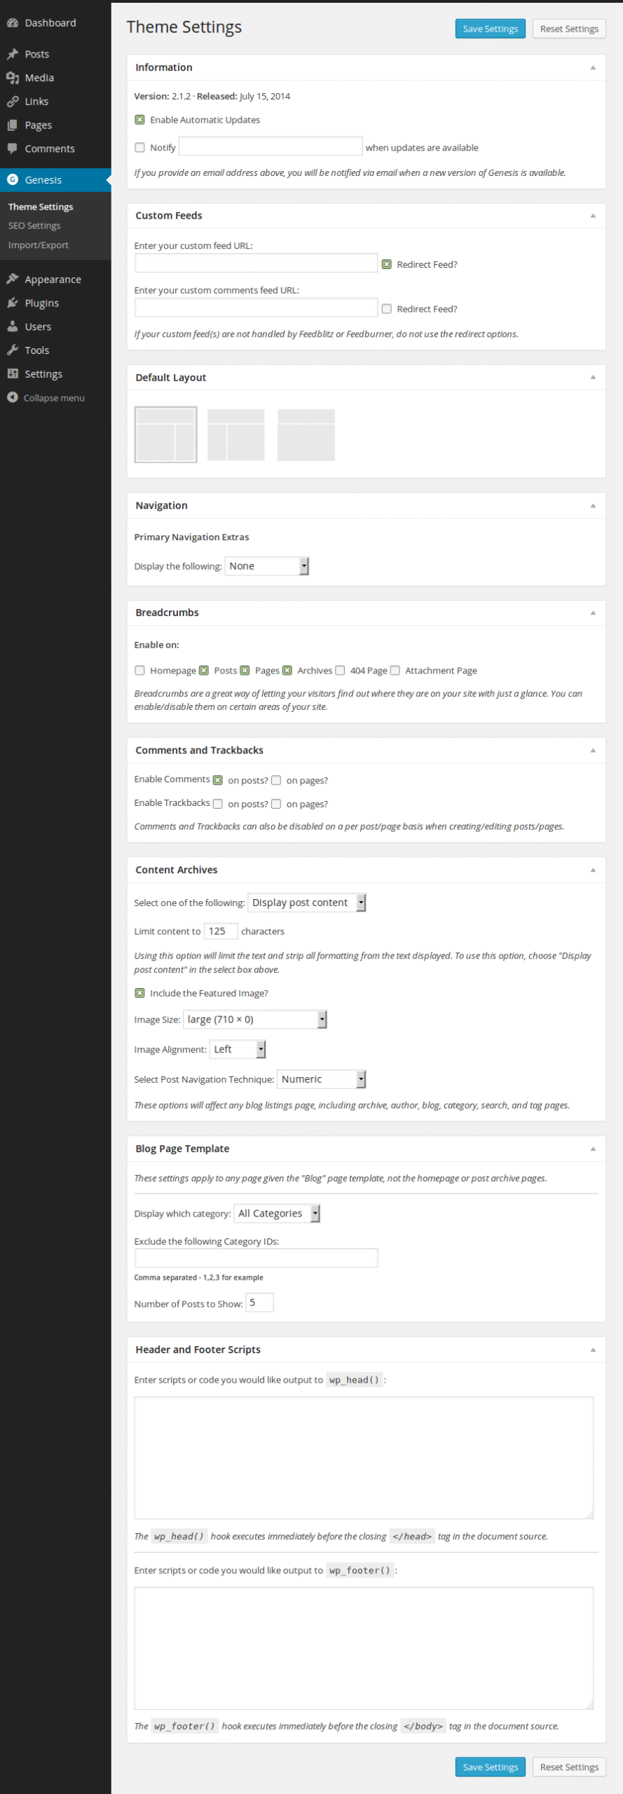
Task: Select the full-width default layout thumbnail
Action: coord(306,435)
